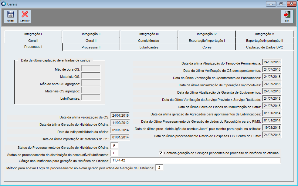Switch to the Lubrificantes tab
Image resolution: width=298 pixels, height=186 pixels.
click(149, 47)
